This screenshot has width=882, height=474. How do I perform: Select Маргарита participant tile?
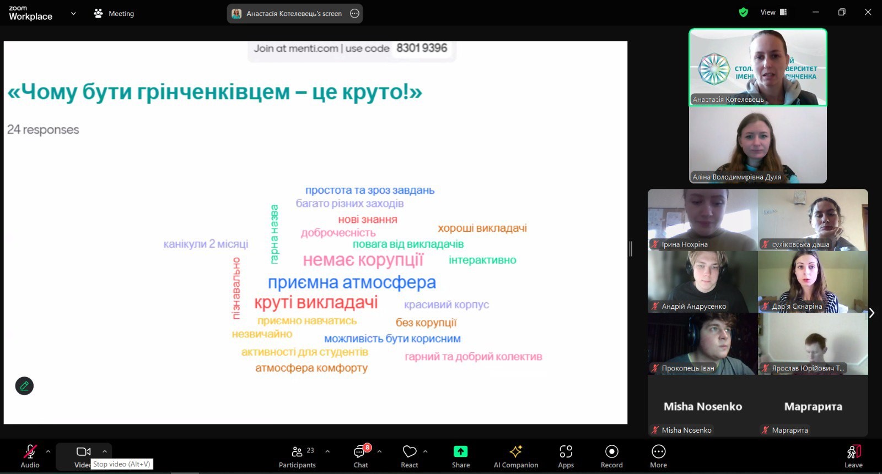813,406
